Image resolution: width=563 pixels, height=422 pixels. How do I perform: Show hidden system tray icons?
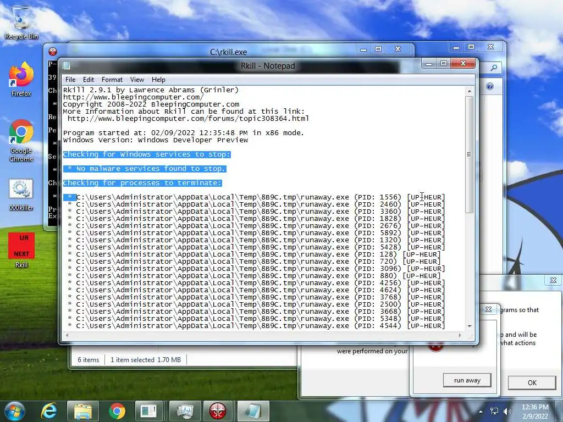coord(481,412)
